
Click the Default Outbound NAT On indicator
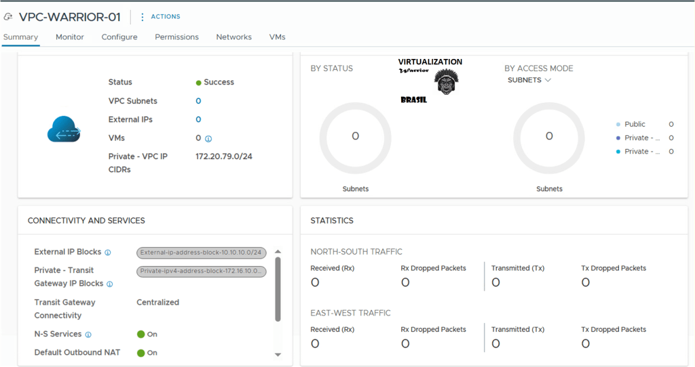[x=141, y=353]
